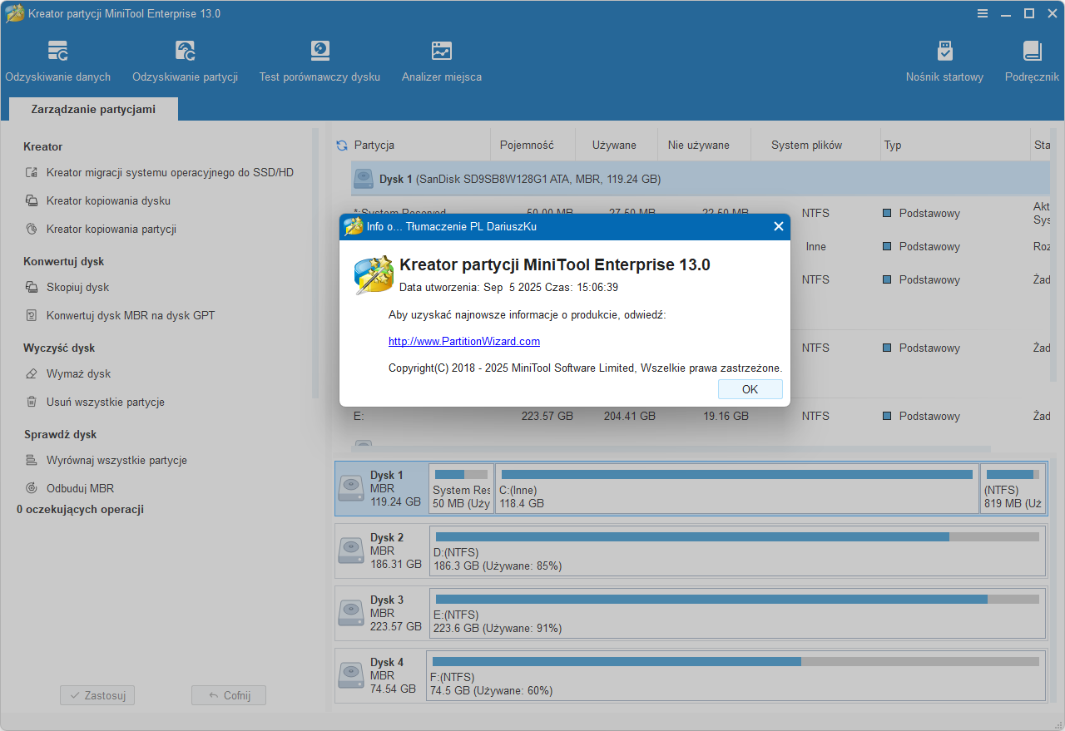Select the Zarządzanie partycjami tab
Image resolution: width=1065 pixels, height=731 pixels.
click(93, 109)
